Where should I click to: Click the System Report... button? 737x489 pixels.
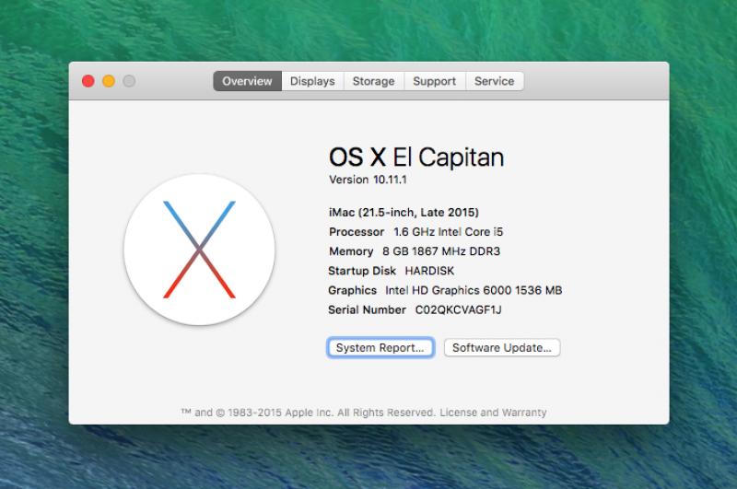380,347
